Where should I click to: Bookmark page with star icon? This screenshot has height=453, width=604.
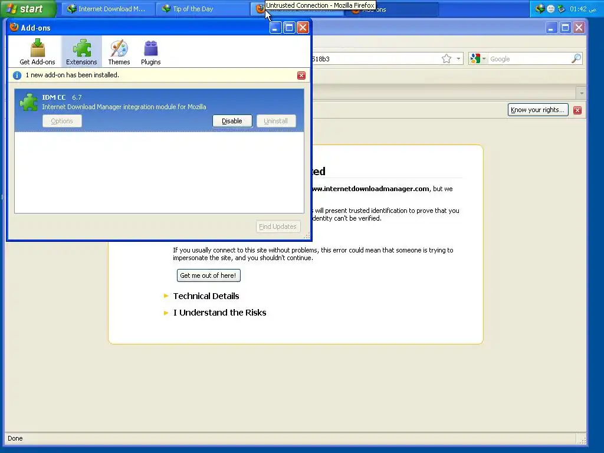point(446,59)
